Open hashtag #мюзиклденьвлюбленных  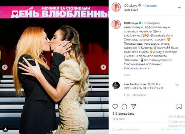[143, 64]
